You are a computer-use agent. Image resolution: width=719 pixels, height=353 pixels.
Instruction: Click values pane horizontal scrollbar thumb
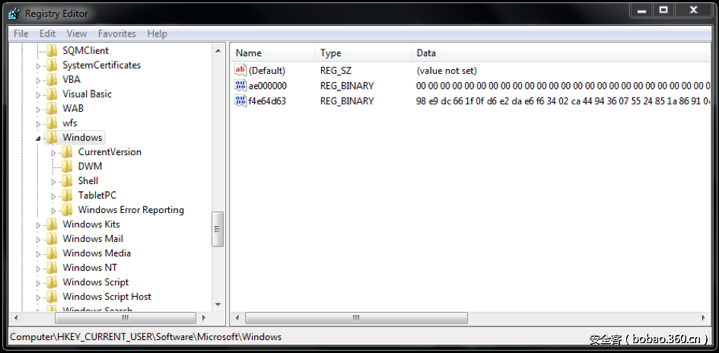point(356,318)
